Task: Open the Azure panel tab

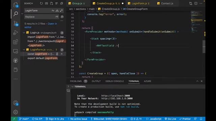Action: [147, 81]
